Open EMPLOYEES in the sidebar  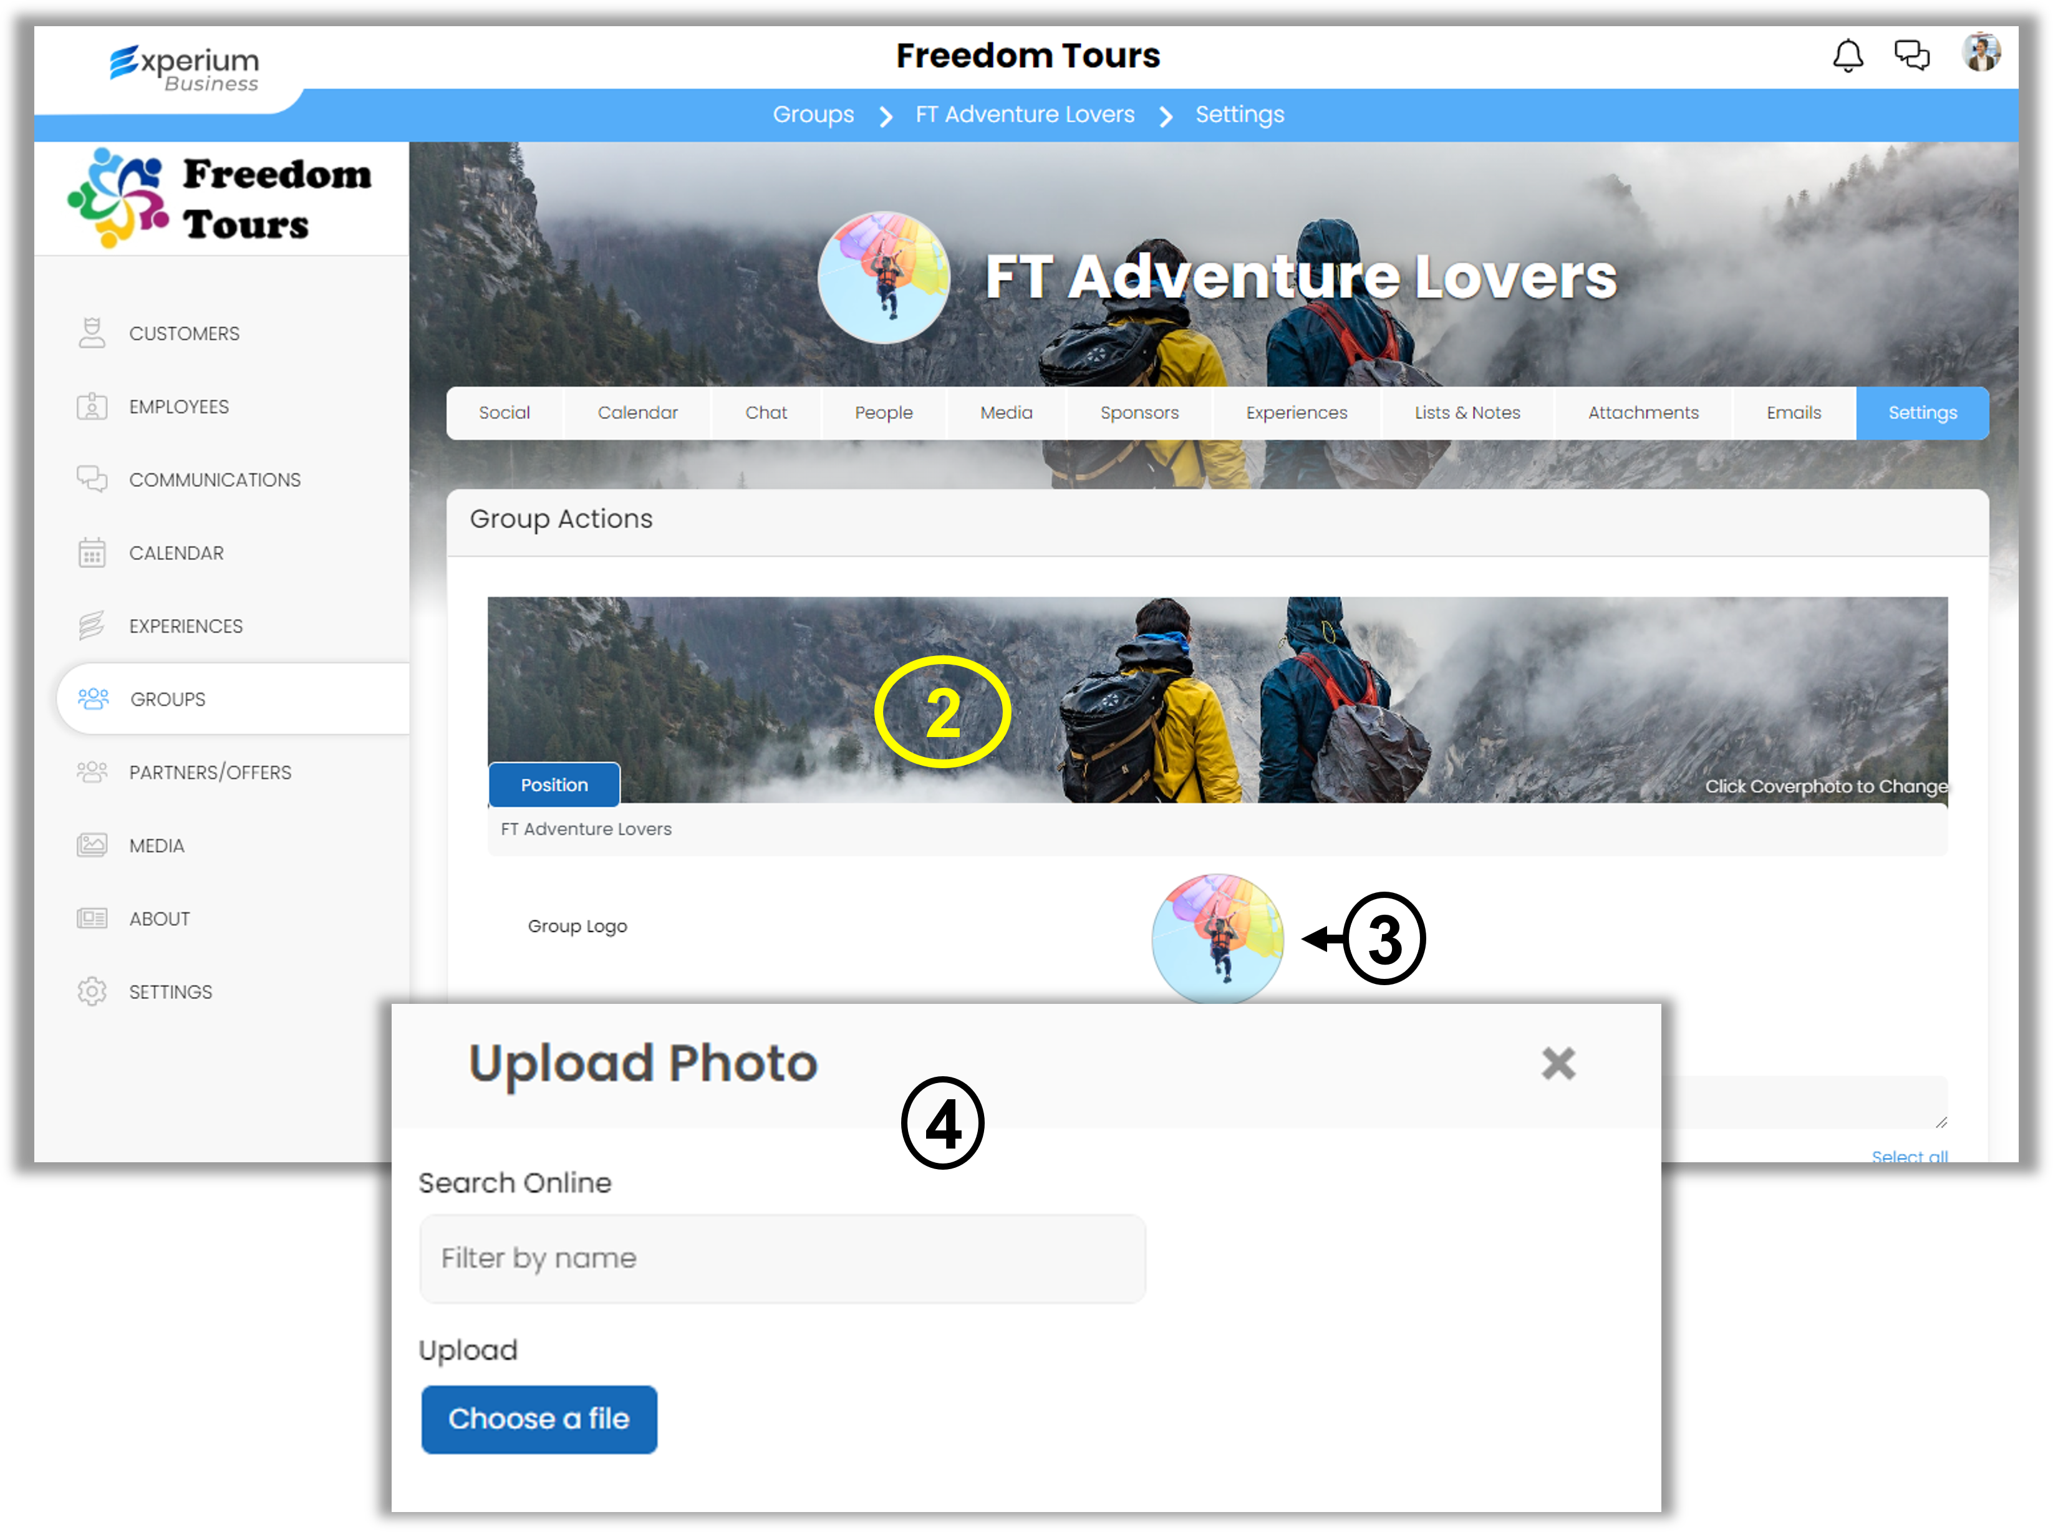coord(179,407)
